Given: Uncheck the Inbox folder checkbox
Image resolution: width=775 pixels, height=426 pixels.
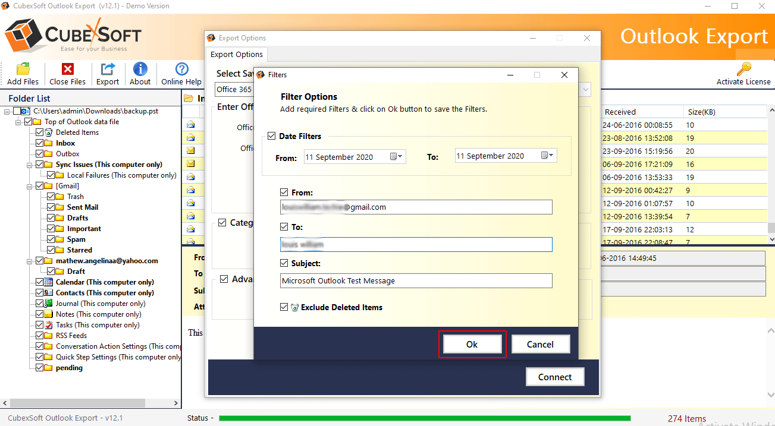Looking at the screenshot, I should tap(40, 143).
